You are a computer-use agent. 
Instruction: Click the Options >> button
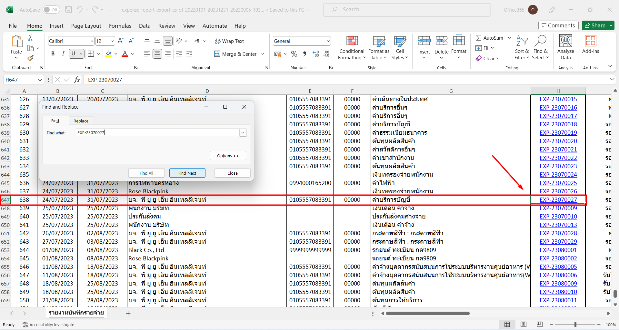click(x=228, y=156)
